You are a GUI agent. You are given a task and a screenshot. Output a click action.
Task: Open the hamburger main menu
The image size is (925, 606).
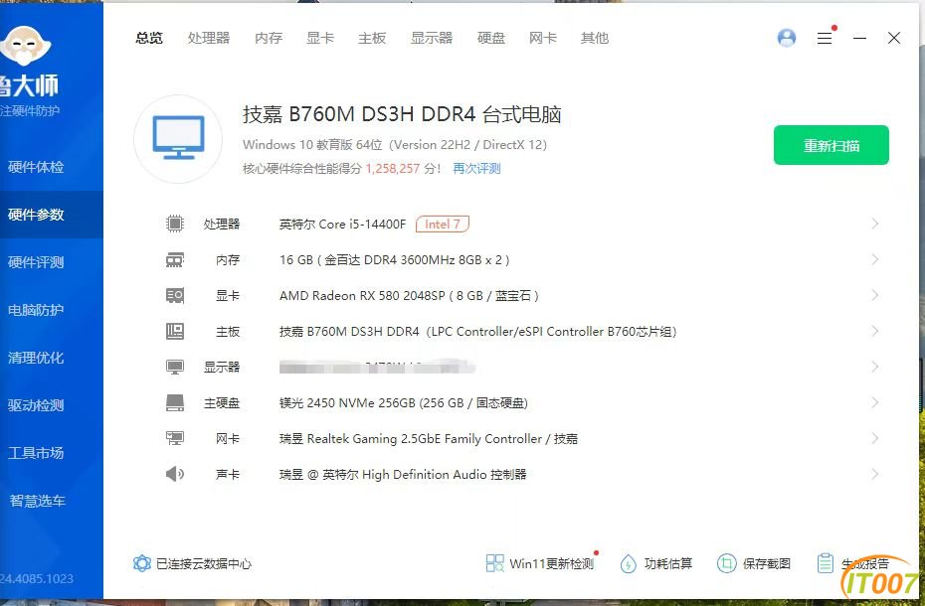[x=825, y=39]
